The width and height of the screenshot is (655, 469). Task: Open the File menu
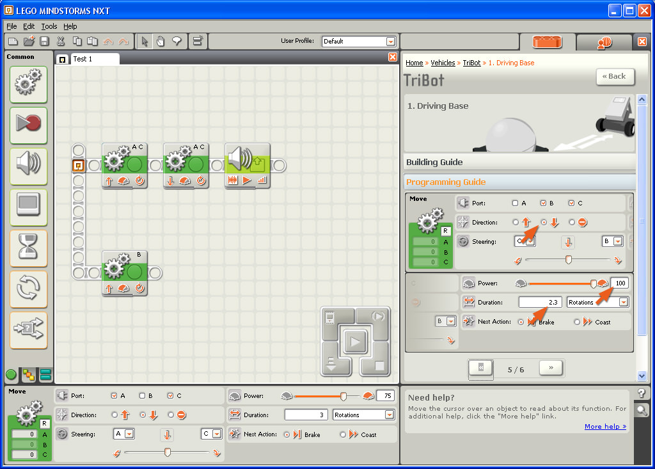coord(12,26)
